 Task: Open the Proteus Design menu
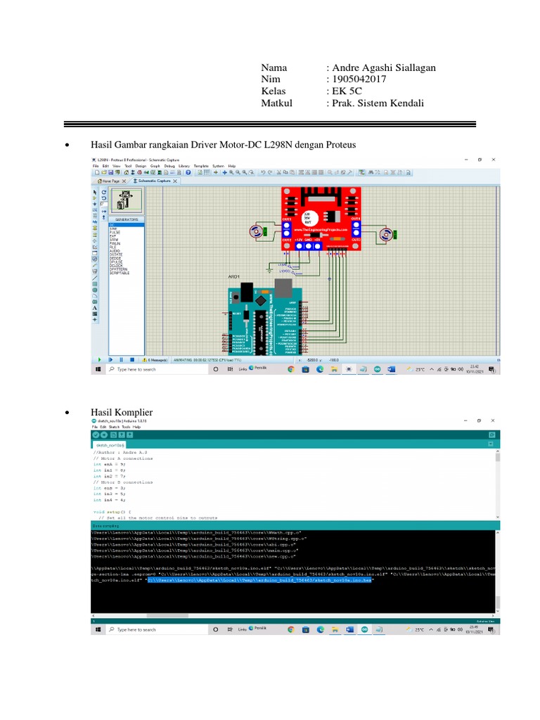click(141, 166)
